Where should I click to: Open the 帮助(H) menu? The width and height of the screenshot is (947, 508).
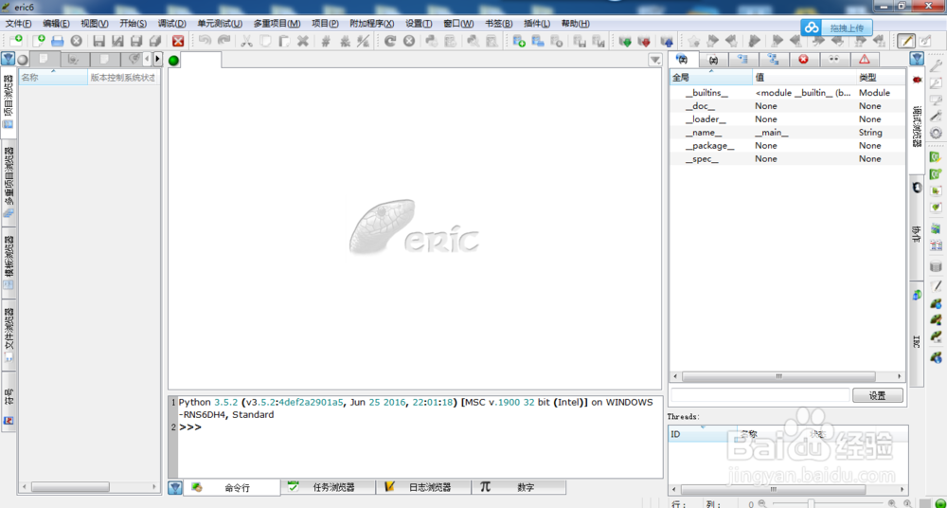[x=576, y=24]
